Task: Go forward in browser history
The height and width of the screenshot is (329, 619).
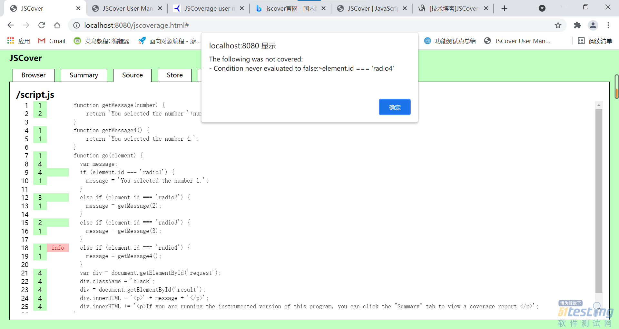Action: coord(26,25)
